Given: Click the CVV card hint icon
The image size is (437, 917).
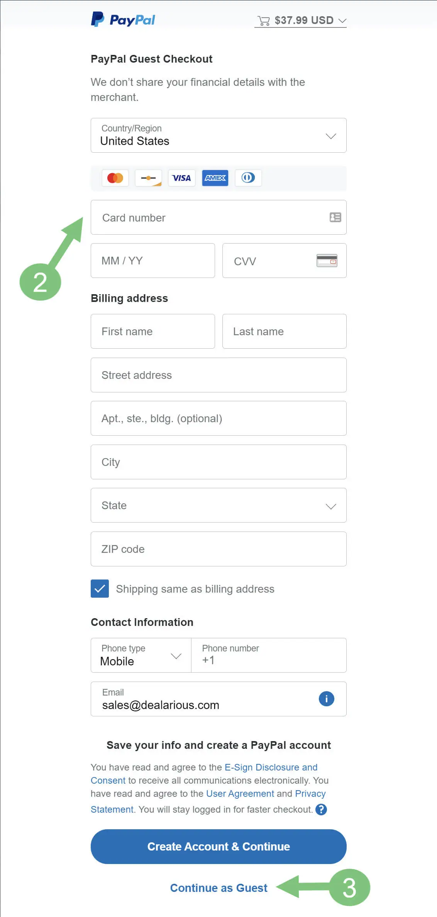Looking at the screenshot, I should (327, 261).
